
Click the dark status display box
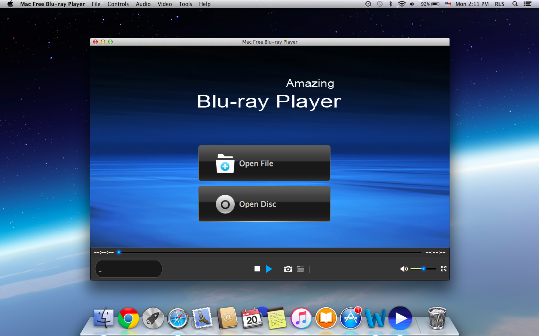click(129, 269)
